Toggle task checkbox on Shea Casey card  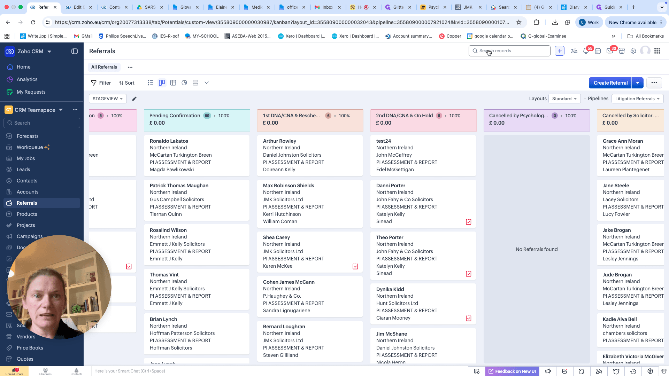355,266
